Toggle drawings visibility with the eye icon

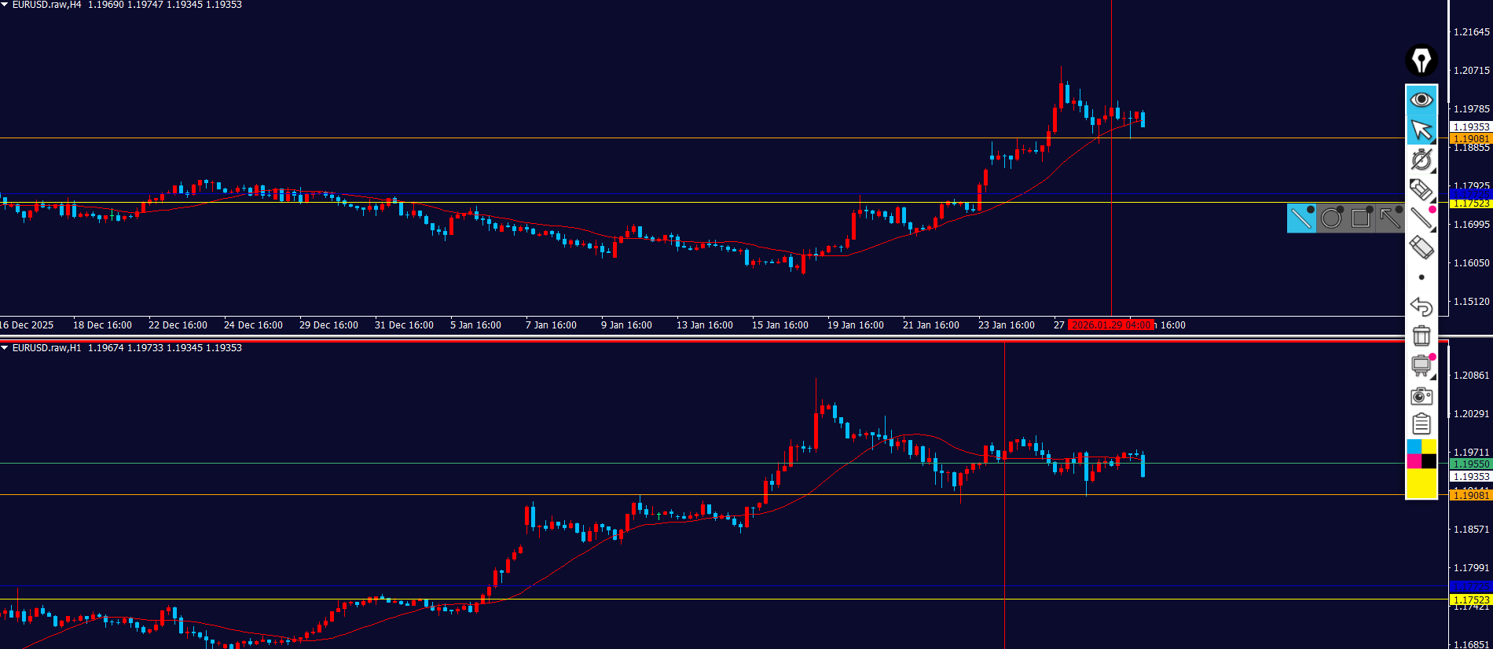click(1421, 100)
